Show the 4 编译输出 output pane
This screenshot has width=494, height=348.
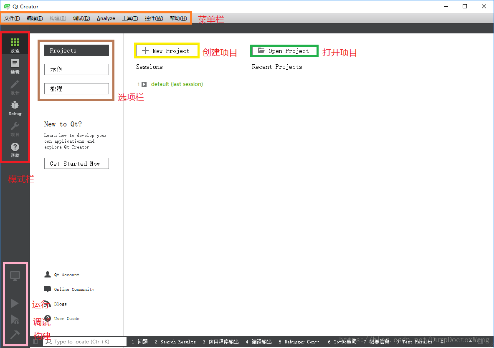[258, 342]
